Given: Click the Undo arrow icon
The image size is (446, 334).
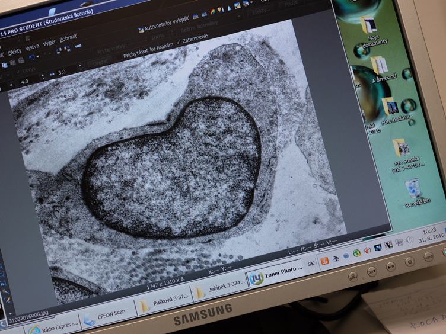Looking at the screenshot, I should (x=31, y=57).
